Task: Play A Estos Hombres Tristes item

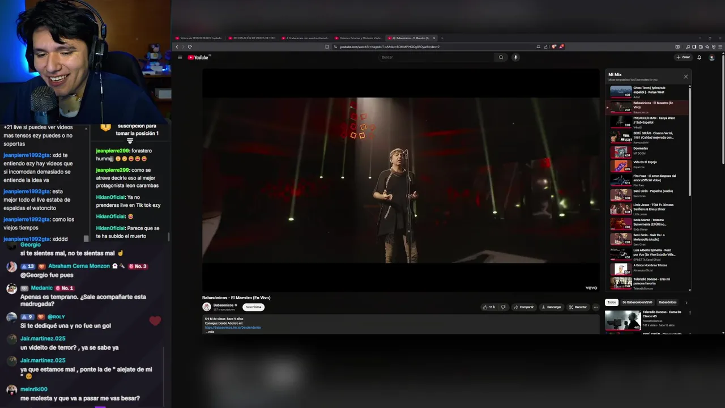Action: pos(648,268)
